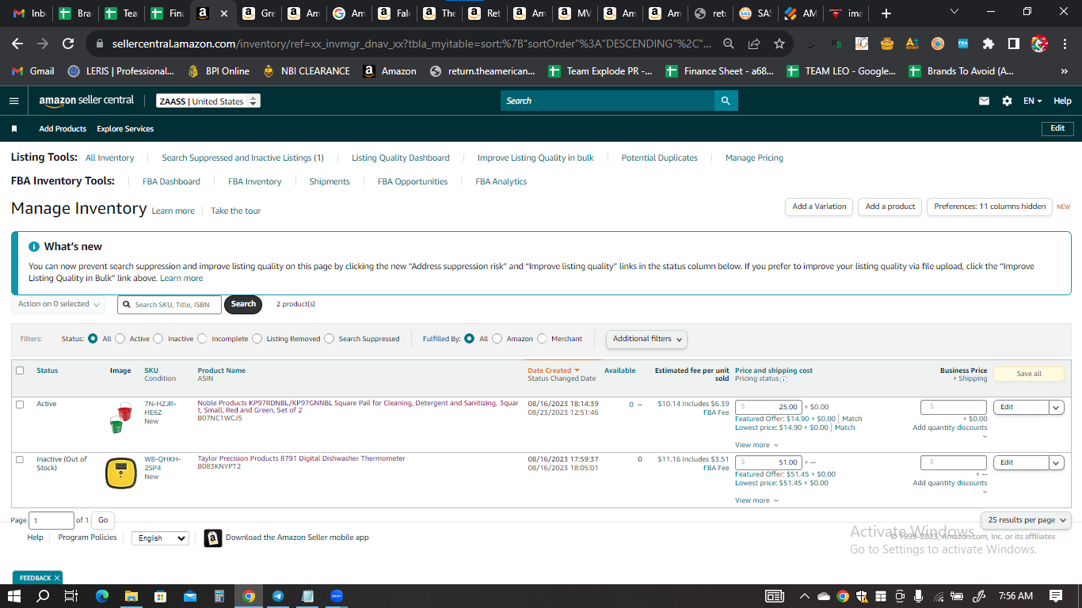The width and height of the screenshot is (1082, 608).
Task: Select the Incomplete status filter radio
Action: (202, 339)
